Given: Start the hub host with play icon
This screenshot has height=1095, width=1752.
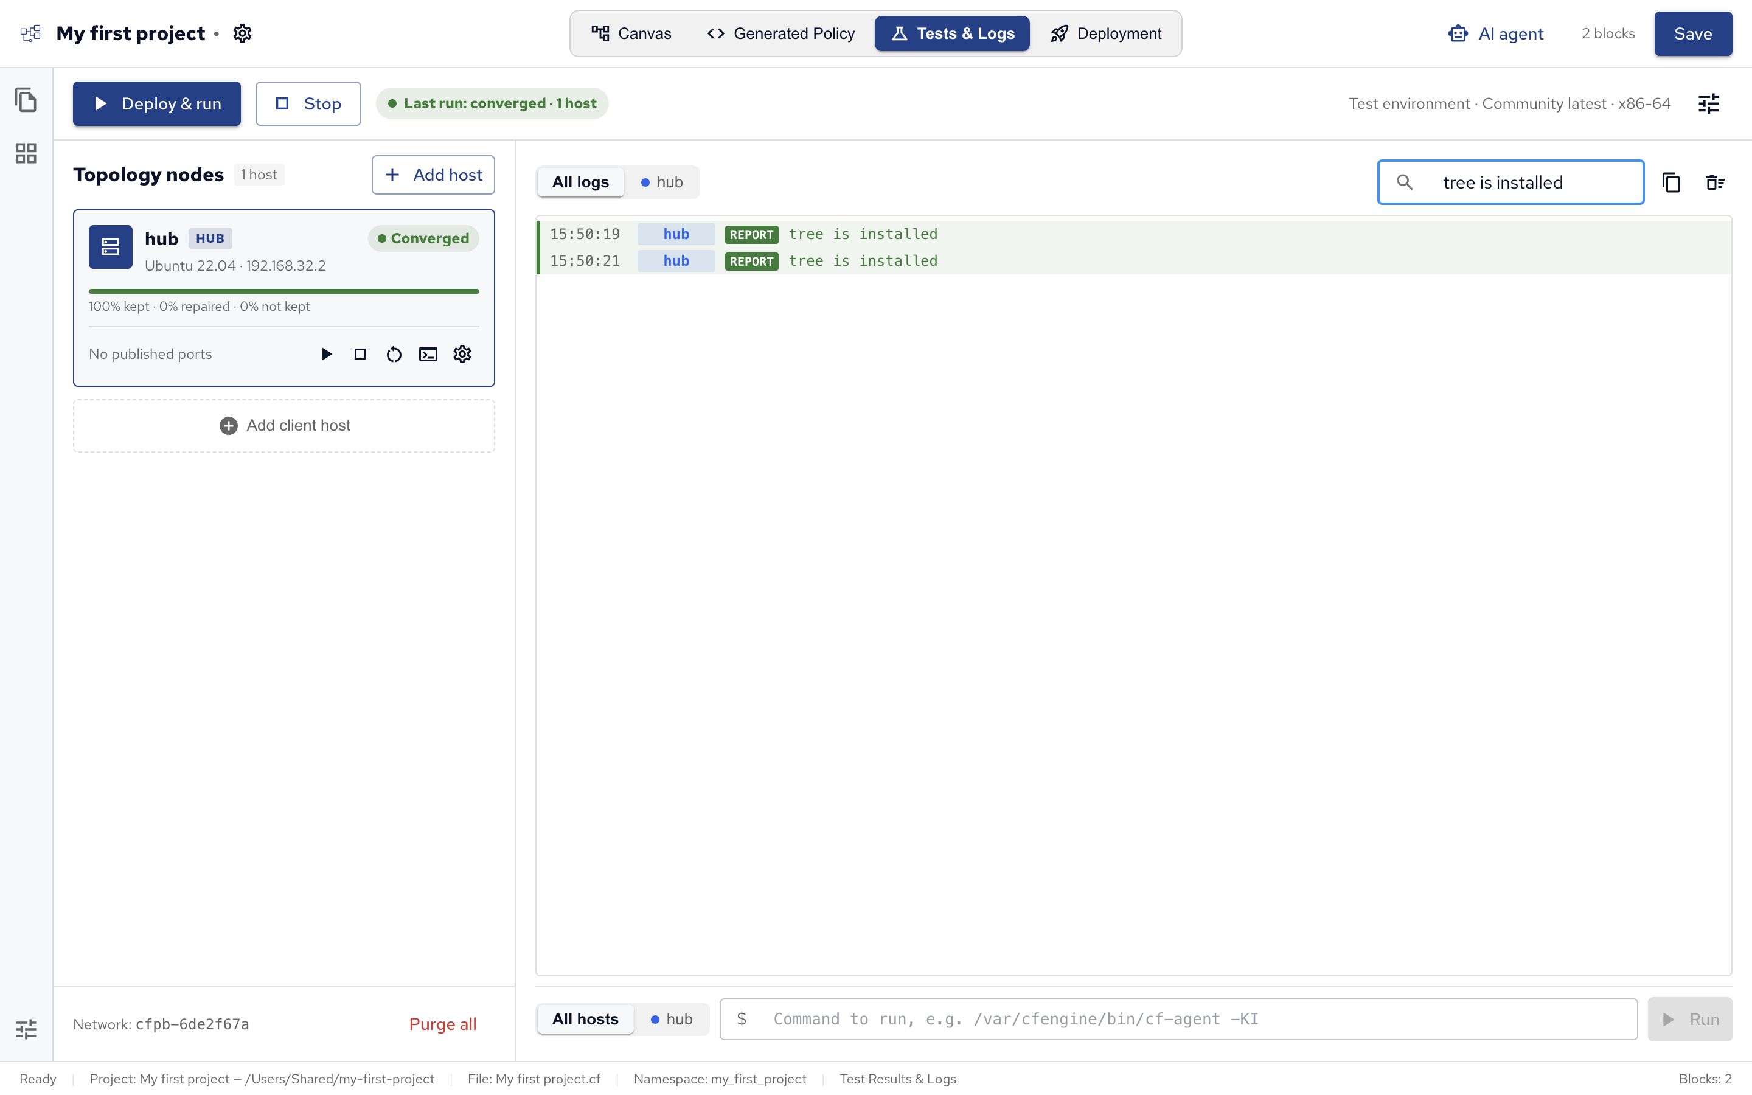Looking at the screenshot, I should tap(327, 354).
